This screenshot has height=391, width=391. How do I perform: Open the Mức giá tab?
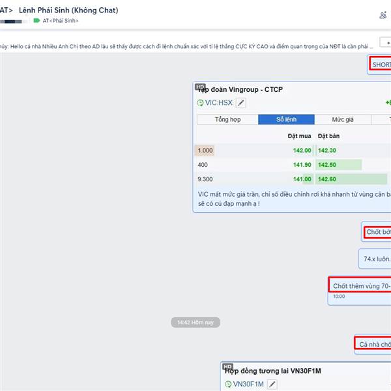[x=343, y=119]
